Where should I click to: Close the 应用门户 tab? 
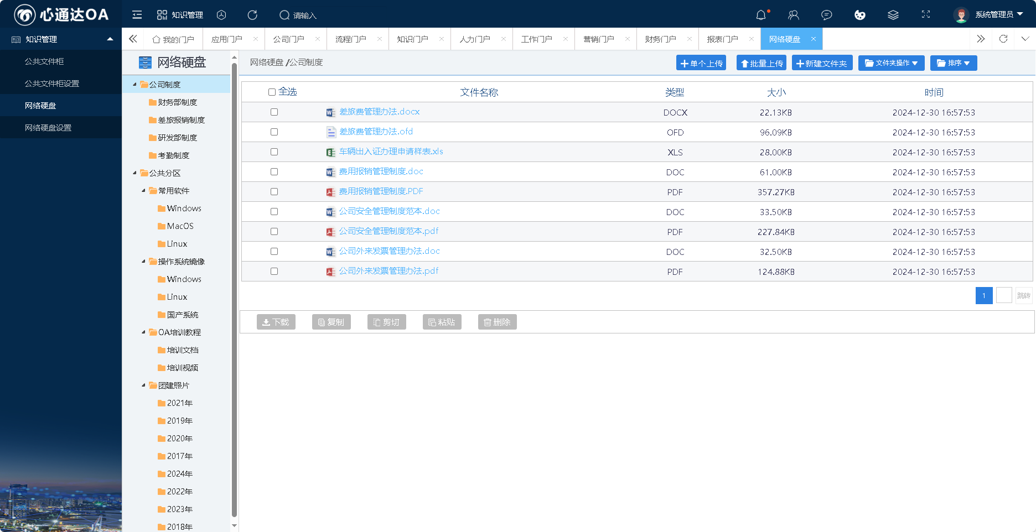click(x=255, y=39)
